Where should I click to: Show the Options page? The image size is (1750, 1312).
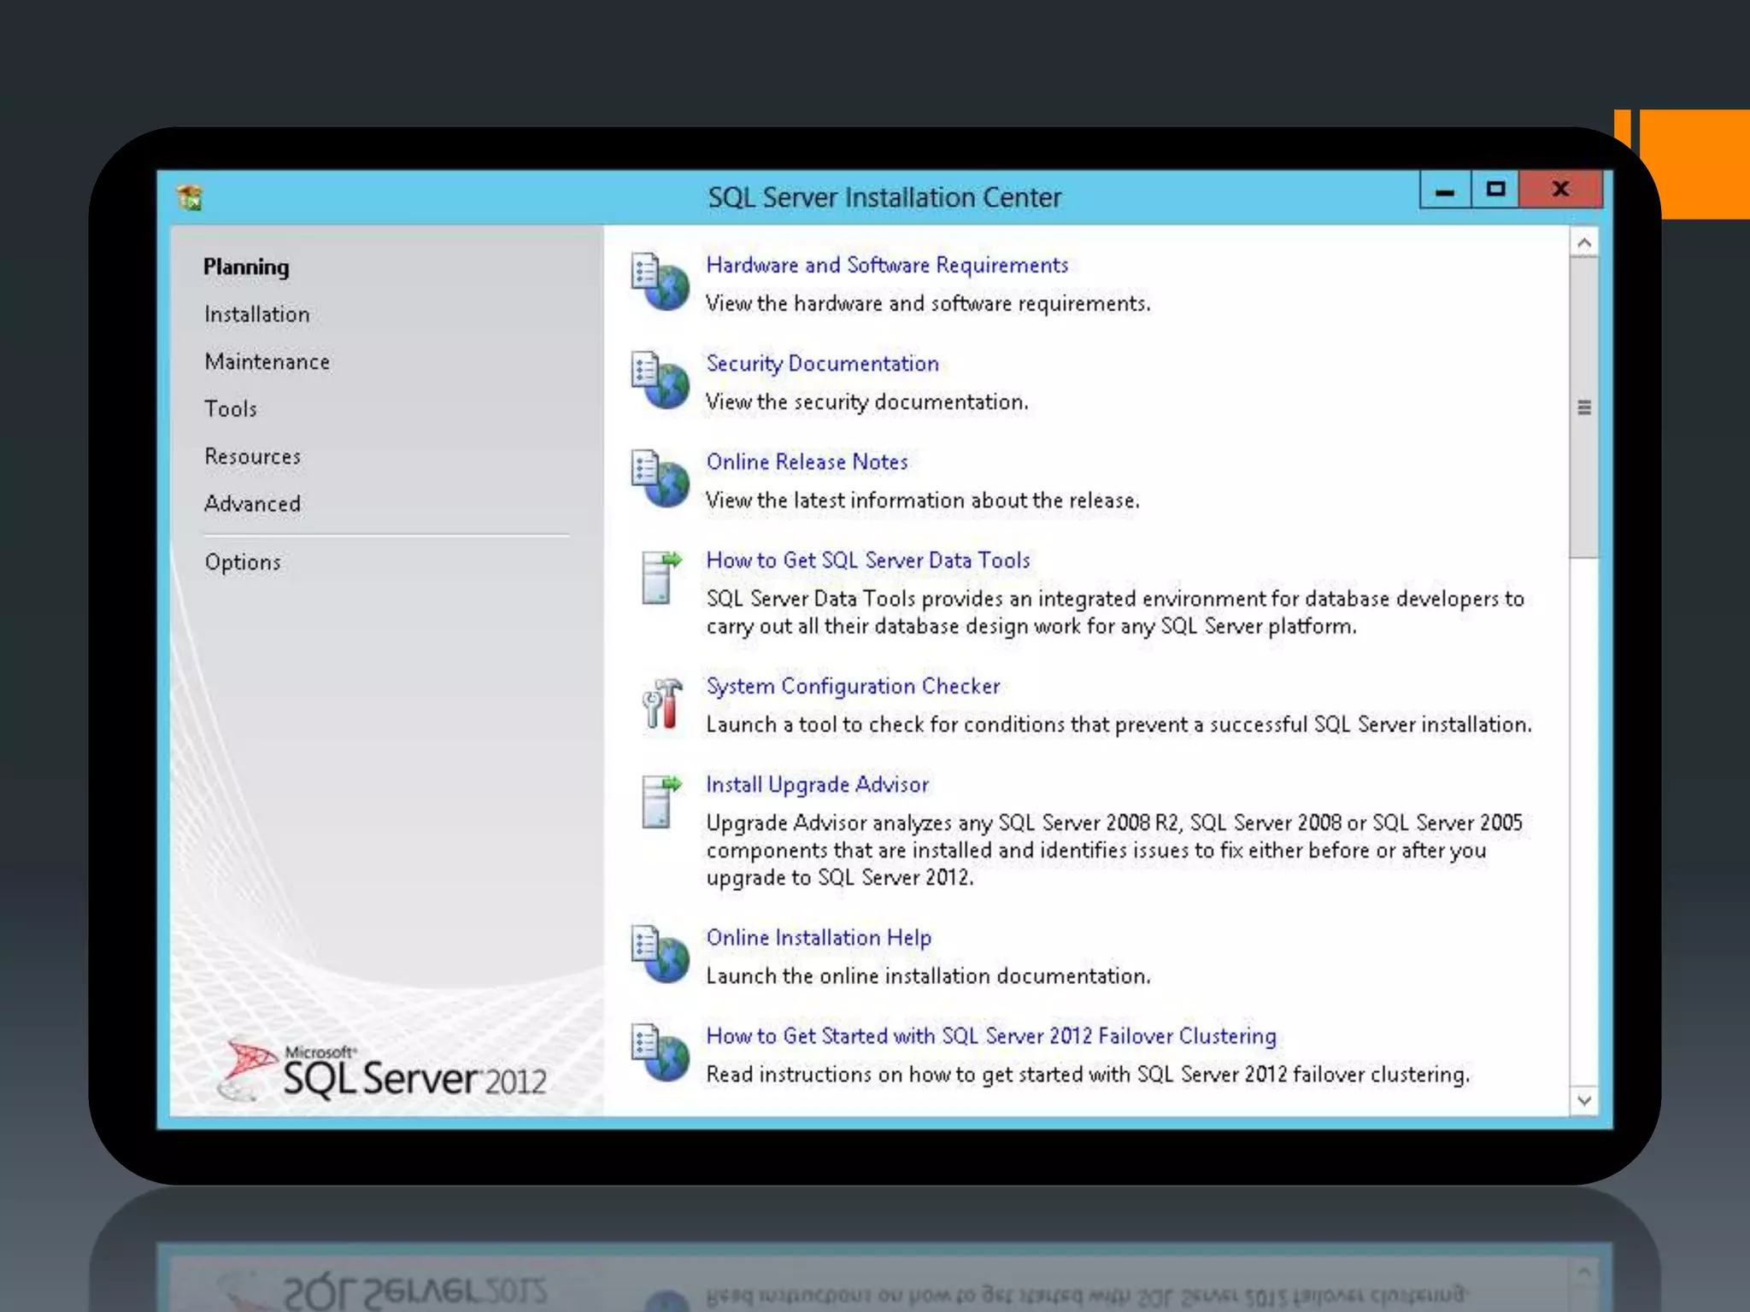tap(243, 563)
